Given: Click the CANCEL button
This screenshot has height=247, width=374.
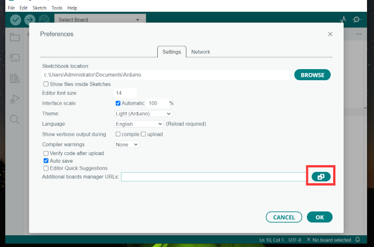Looking at the screenshot, I should 284,217.
